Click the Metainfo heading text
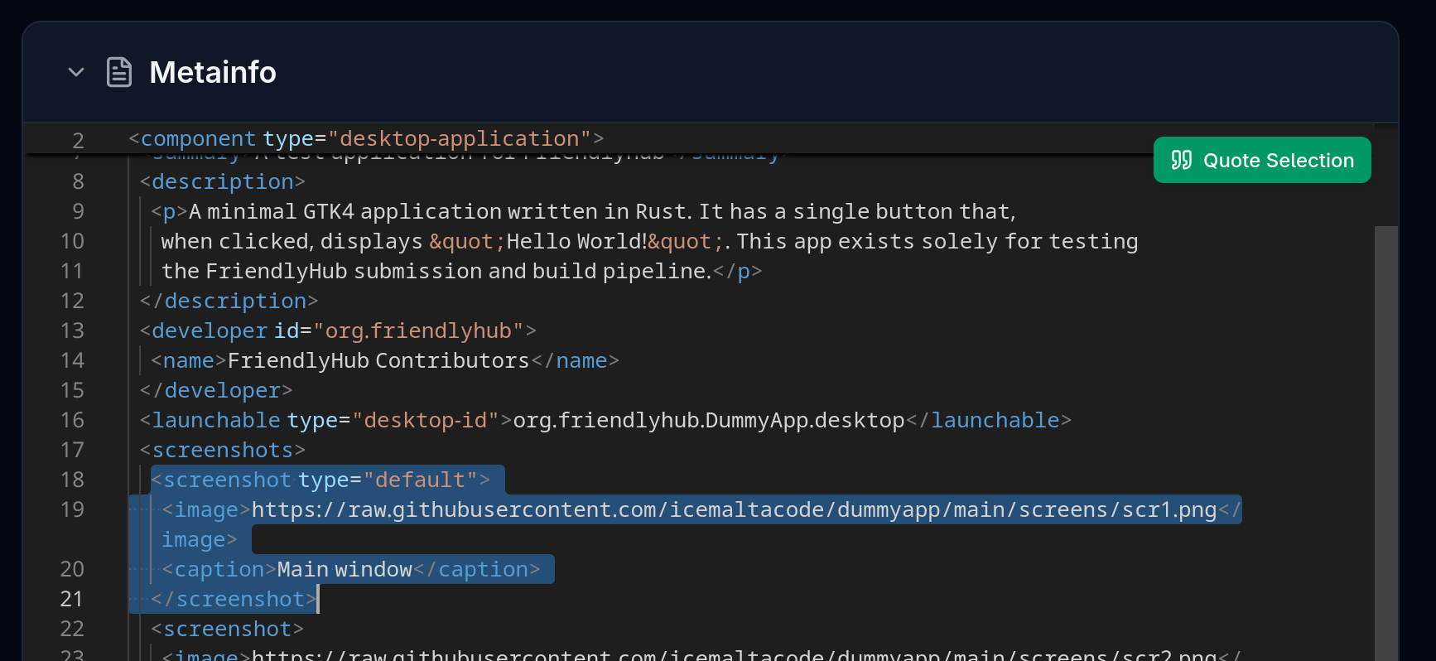This screenshot has width=1436, height=661. (x=212, y=72)
